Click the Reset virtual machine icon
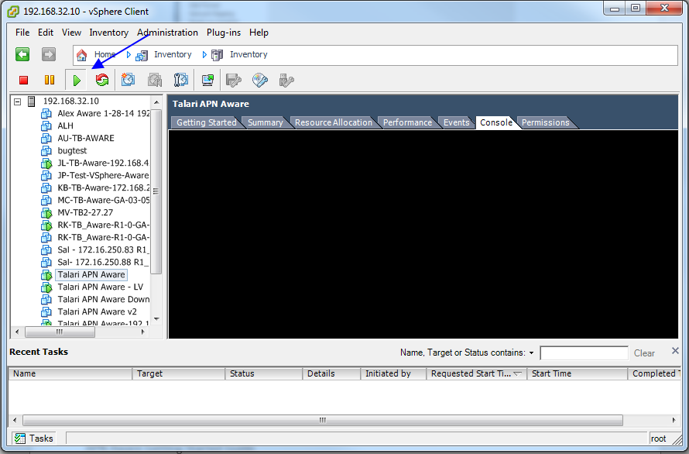The width and height of the screenshot is (689, 454). coord(102,80)
